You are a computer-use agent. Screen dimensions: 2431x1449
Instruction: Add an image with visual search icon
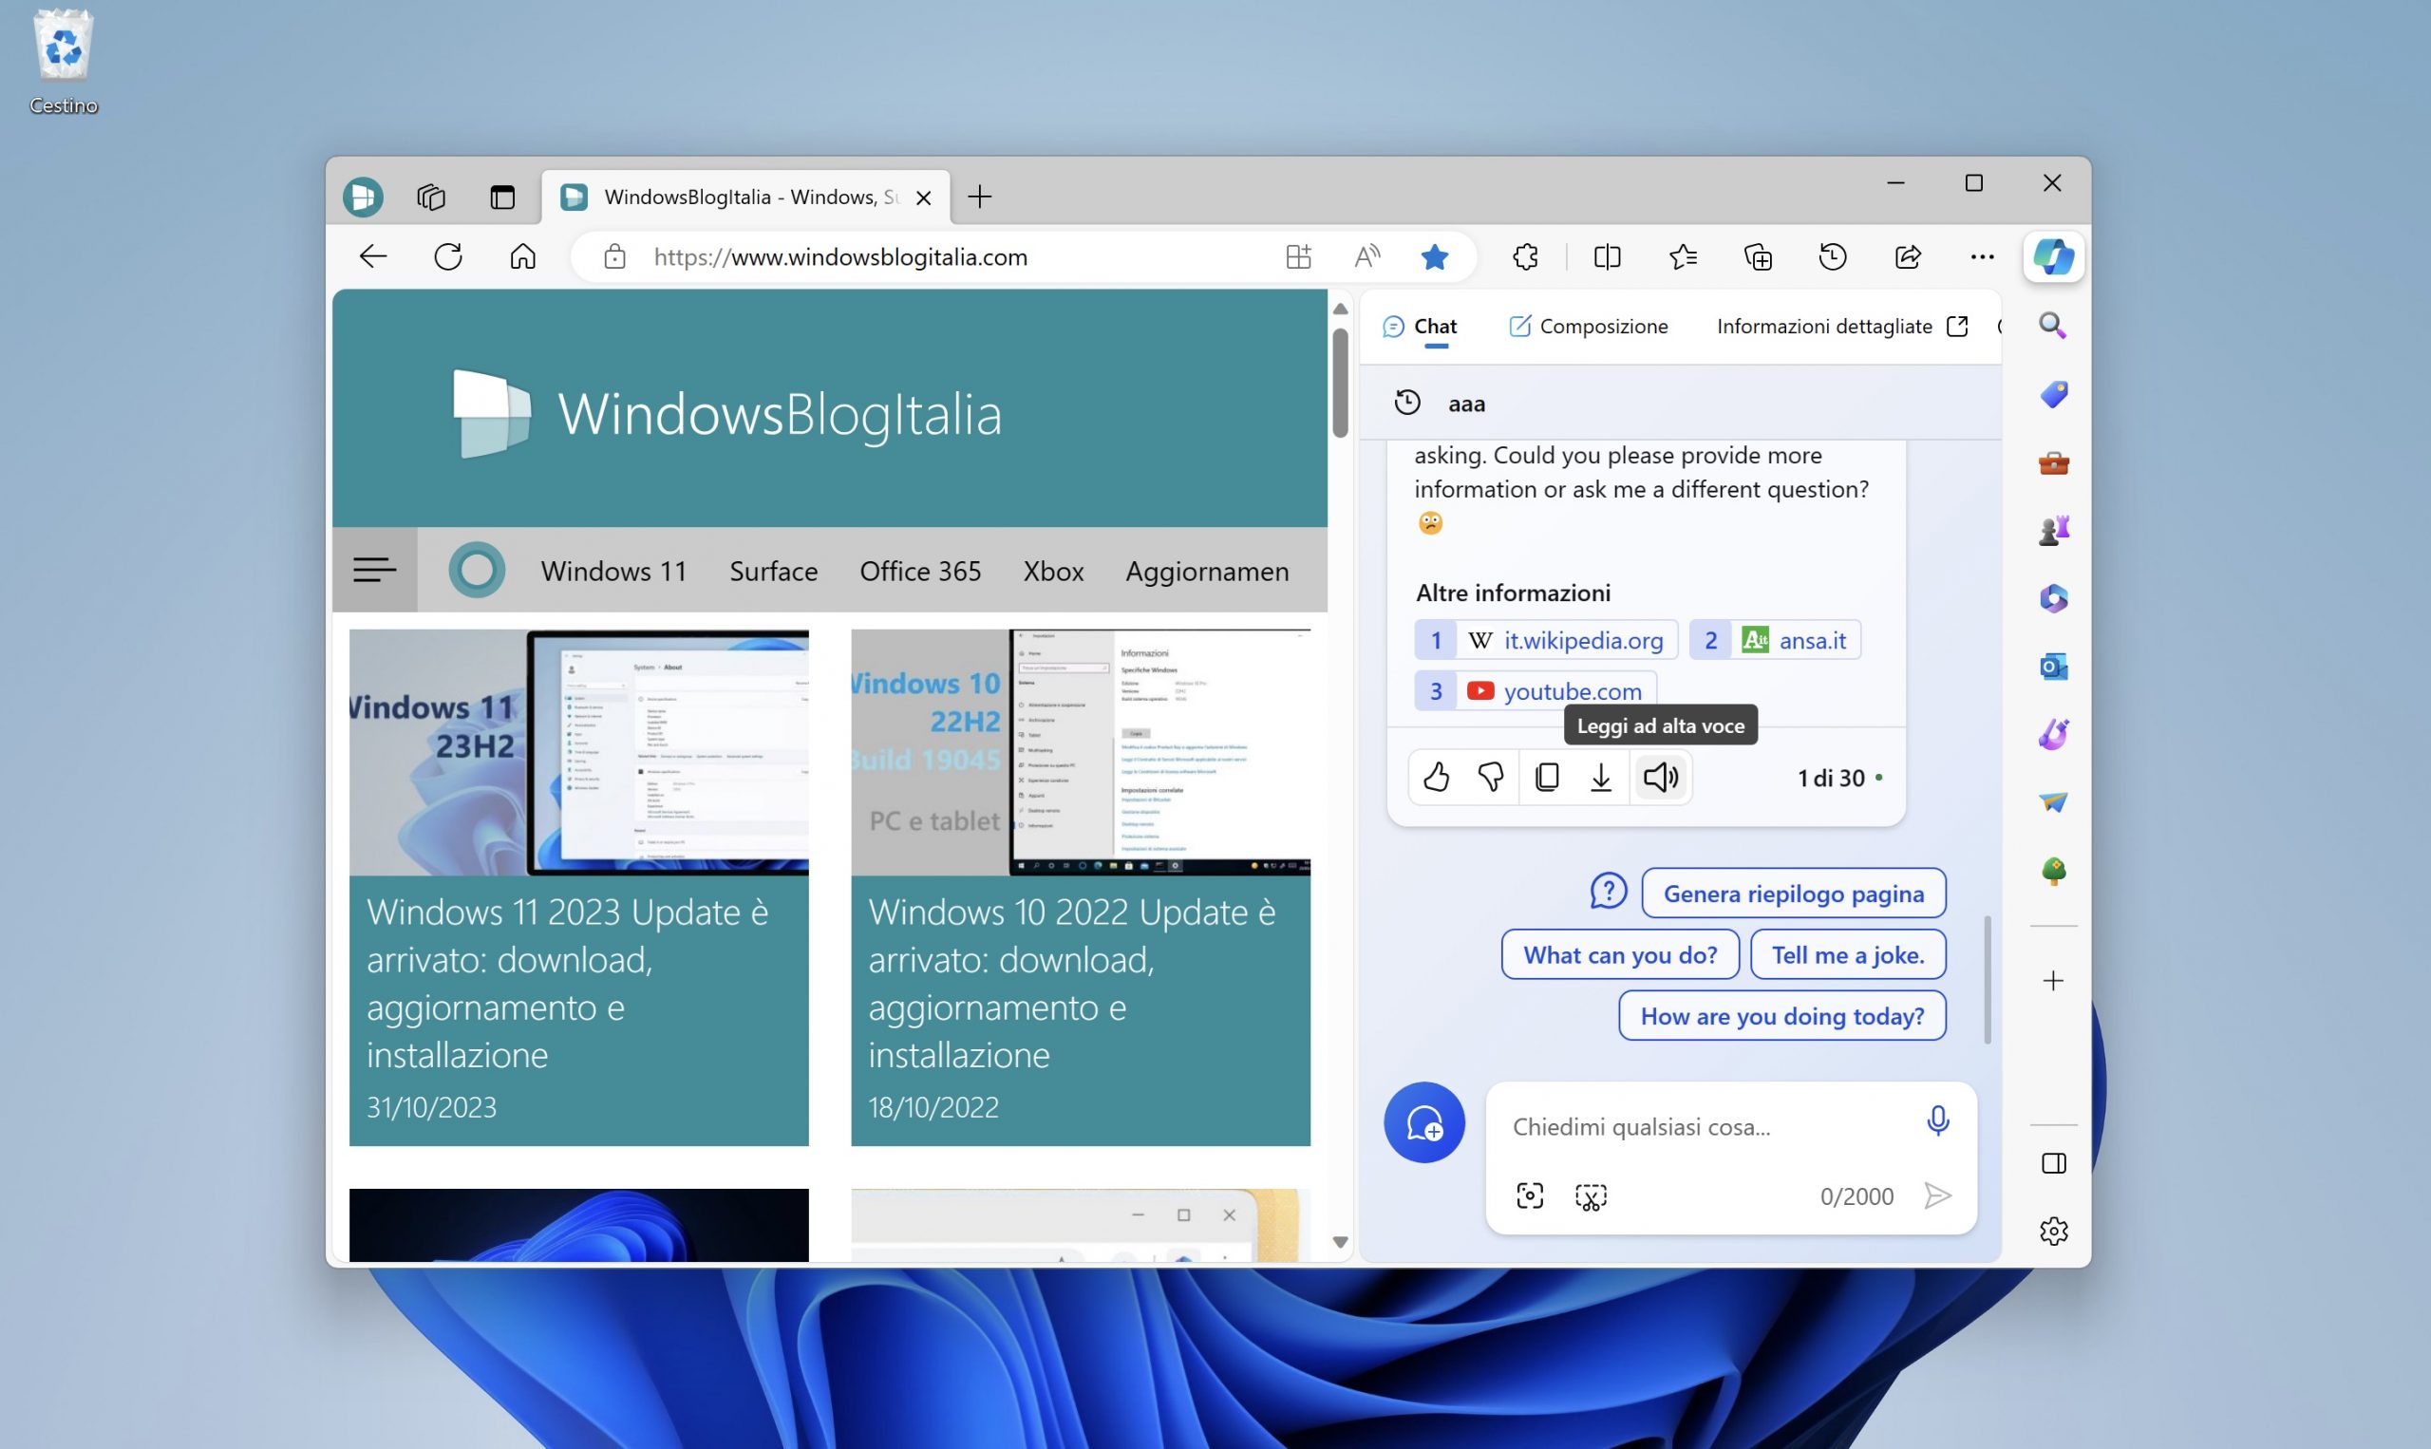[x=1530, y=1196]
